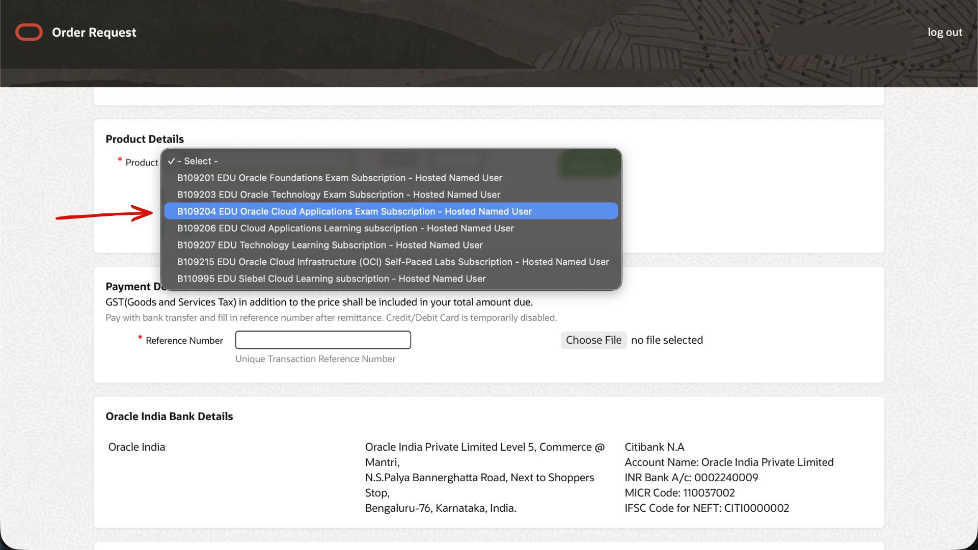The image size is (978, 550).
Task: Choose the B110995 EDU Siebel Cloud Learning subscription
Action: pyautogui.click(x=331, y=279)
